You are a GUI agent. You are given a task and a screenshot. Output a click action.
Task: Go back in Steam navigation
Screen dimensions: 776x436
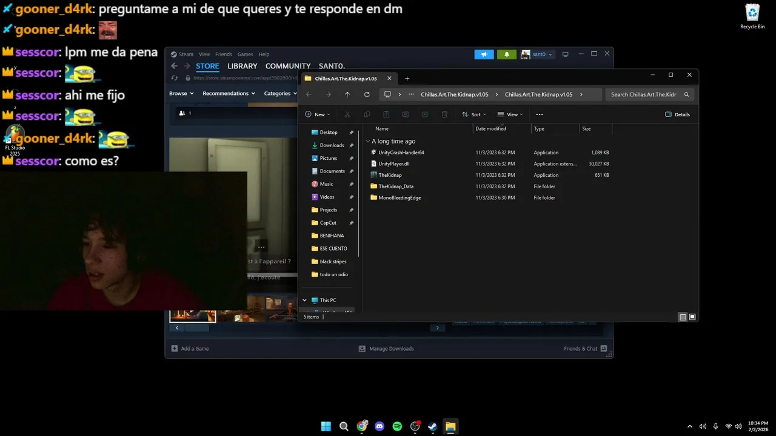click(174, 66)
